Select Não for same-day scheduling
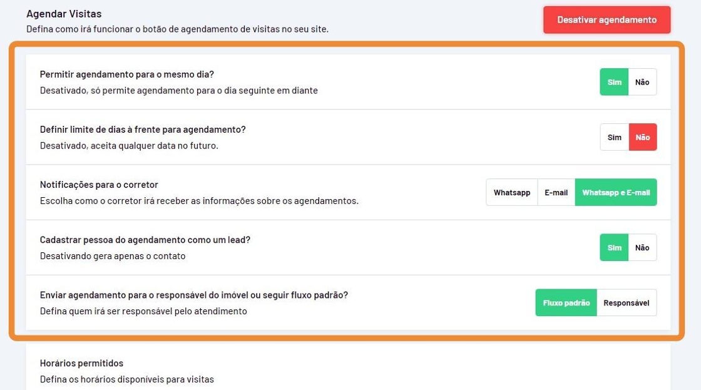The height and width of the screenshot is (390, 701). (x=642, y=82)
